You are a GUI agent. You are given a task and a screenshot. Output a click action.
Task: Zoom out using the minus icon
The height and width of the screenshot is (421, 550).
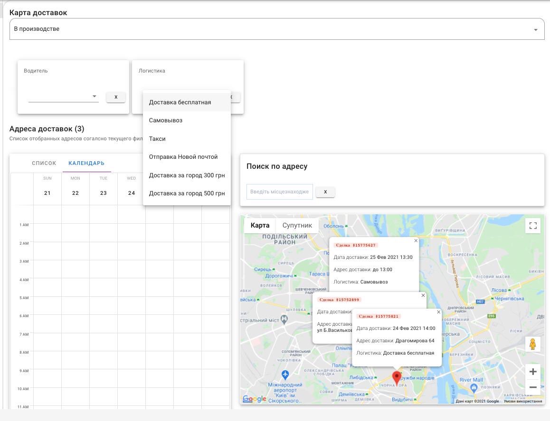[533, 387]
